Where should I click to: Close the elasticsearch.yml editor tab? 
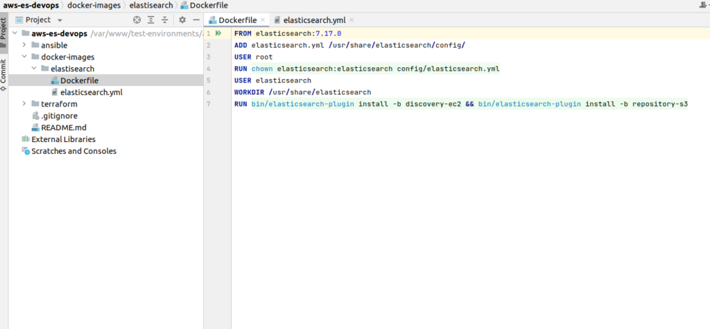(x=352, y=20)
